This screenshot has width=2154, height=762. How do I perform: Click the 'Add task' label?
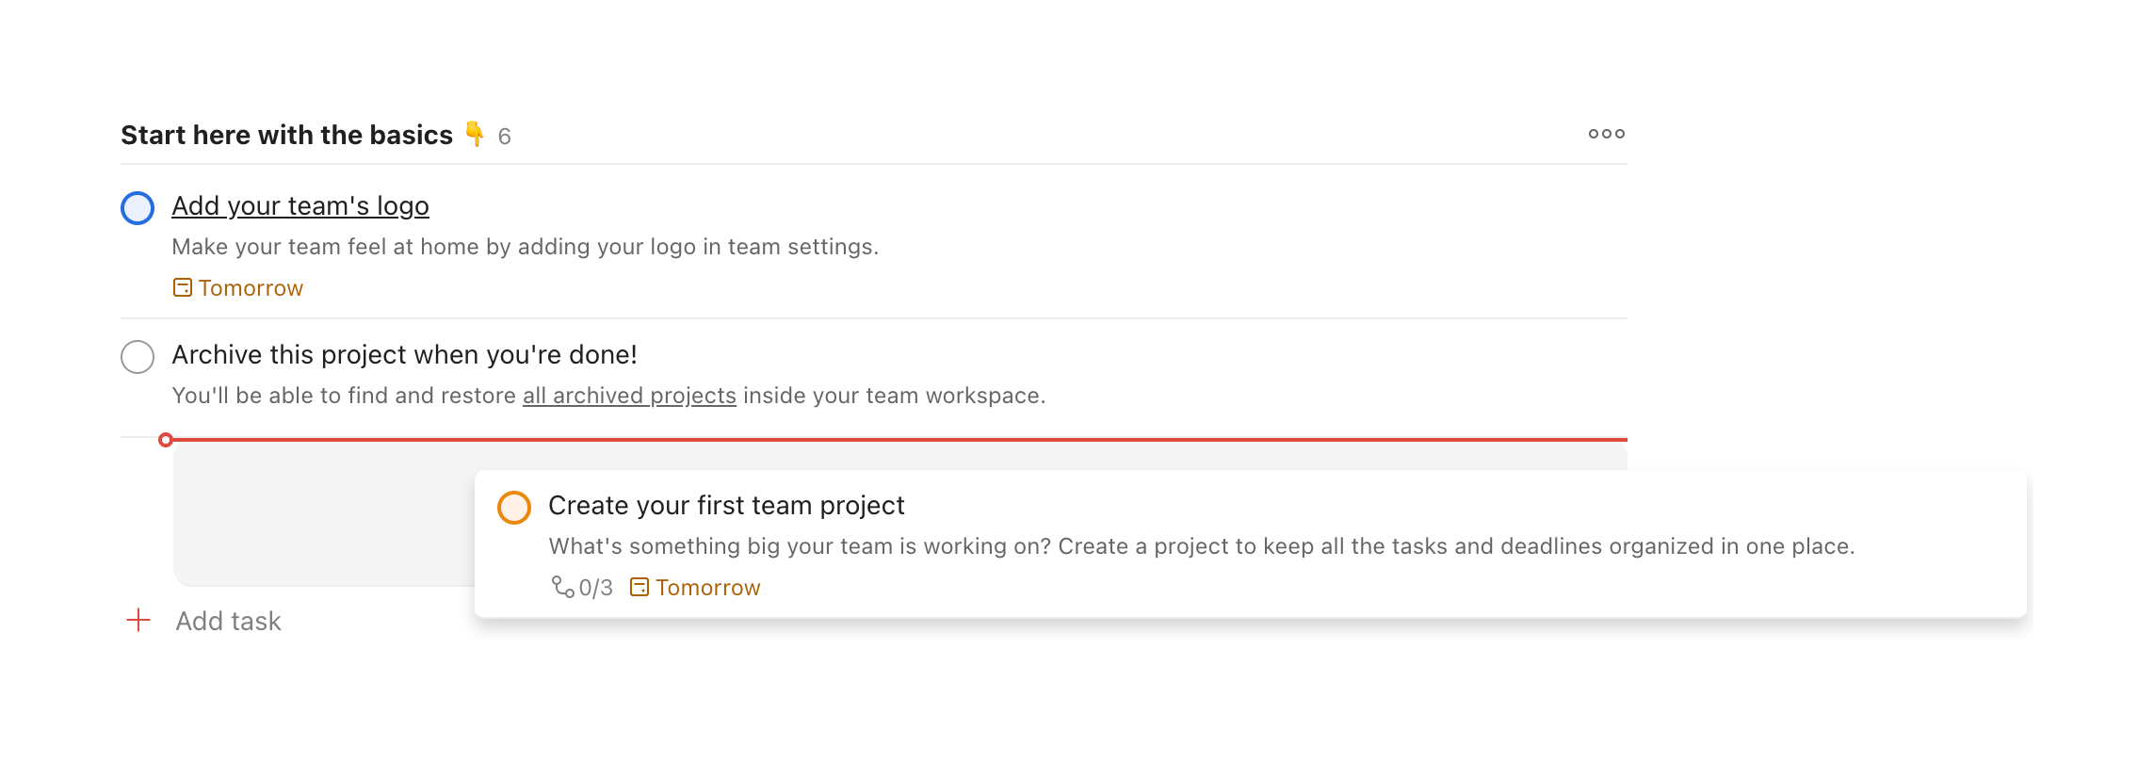[228, 622]
